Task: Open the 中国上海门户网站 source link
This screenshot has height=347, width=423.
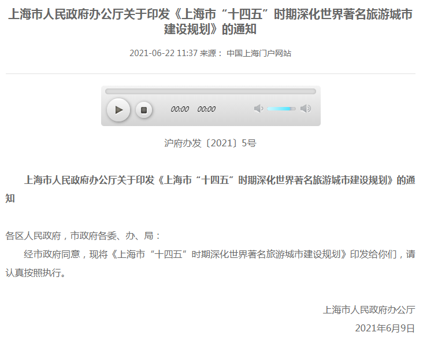Action: pyautogui.click(x=259, y=53)
